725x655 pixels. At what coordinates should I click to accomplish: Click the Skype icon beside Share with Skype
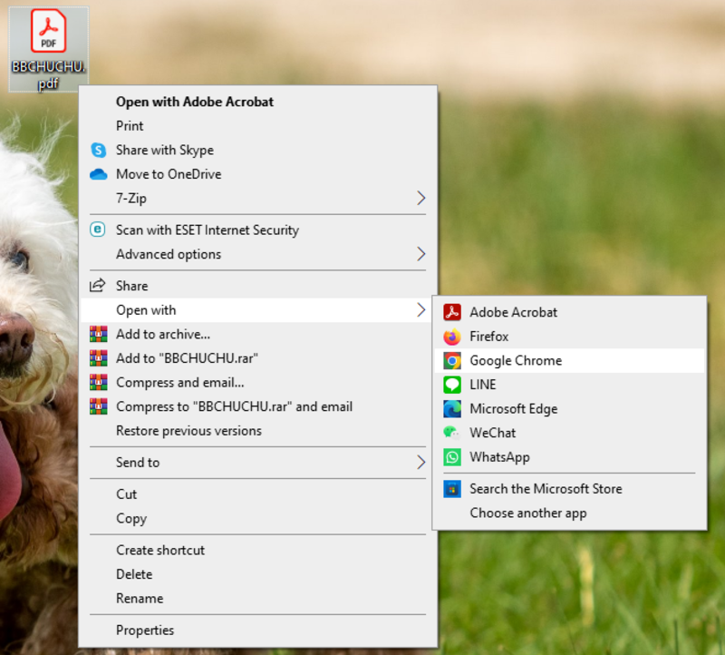pyautogui.click(x=98, y=150)
